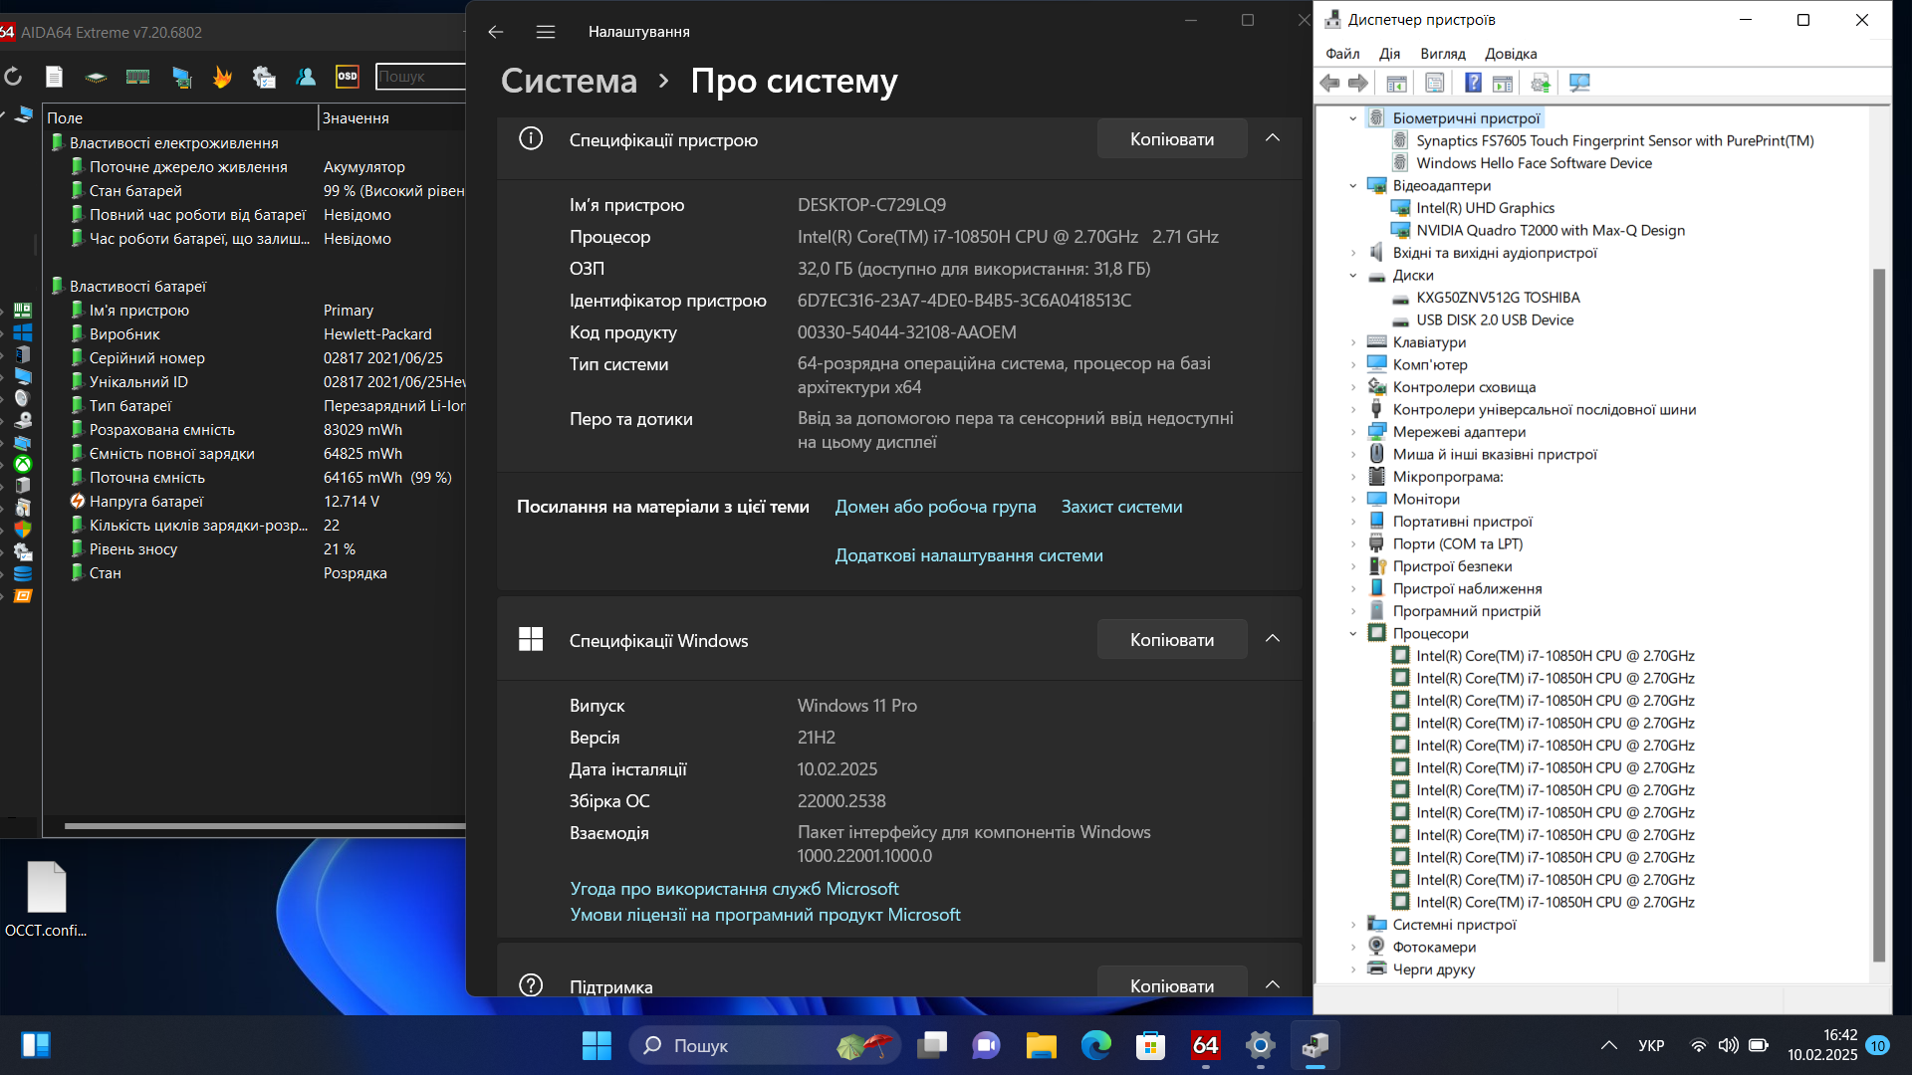This screenshot has height=1075, width=1912.
Task: Select the OCCT.confi... desktop file
Action: pos(46,899)
